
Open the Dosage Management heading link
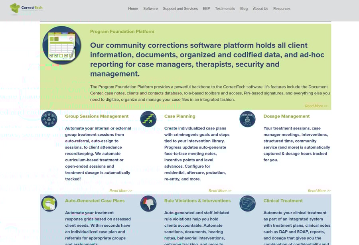[286, 116]
